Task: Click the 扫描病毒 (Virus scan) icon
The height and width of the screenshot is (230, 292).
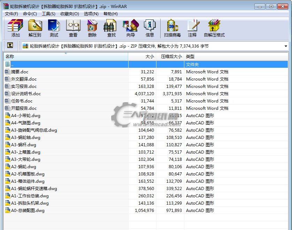Action: [x=172, y=25]
